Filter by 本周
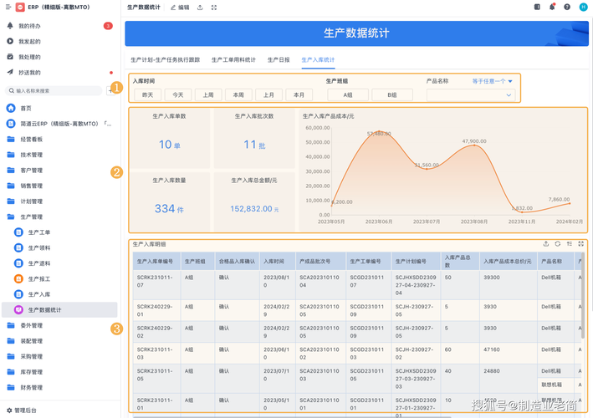Image resolution: width=593 pixels, height=418 pixels. click(238, 94)
